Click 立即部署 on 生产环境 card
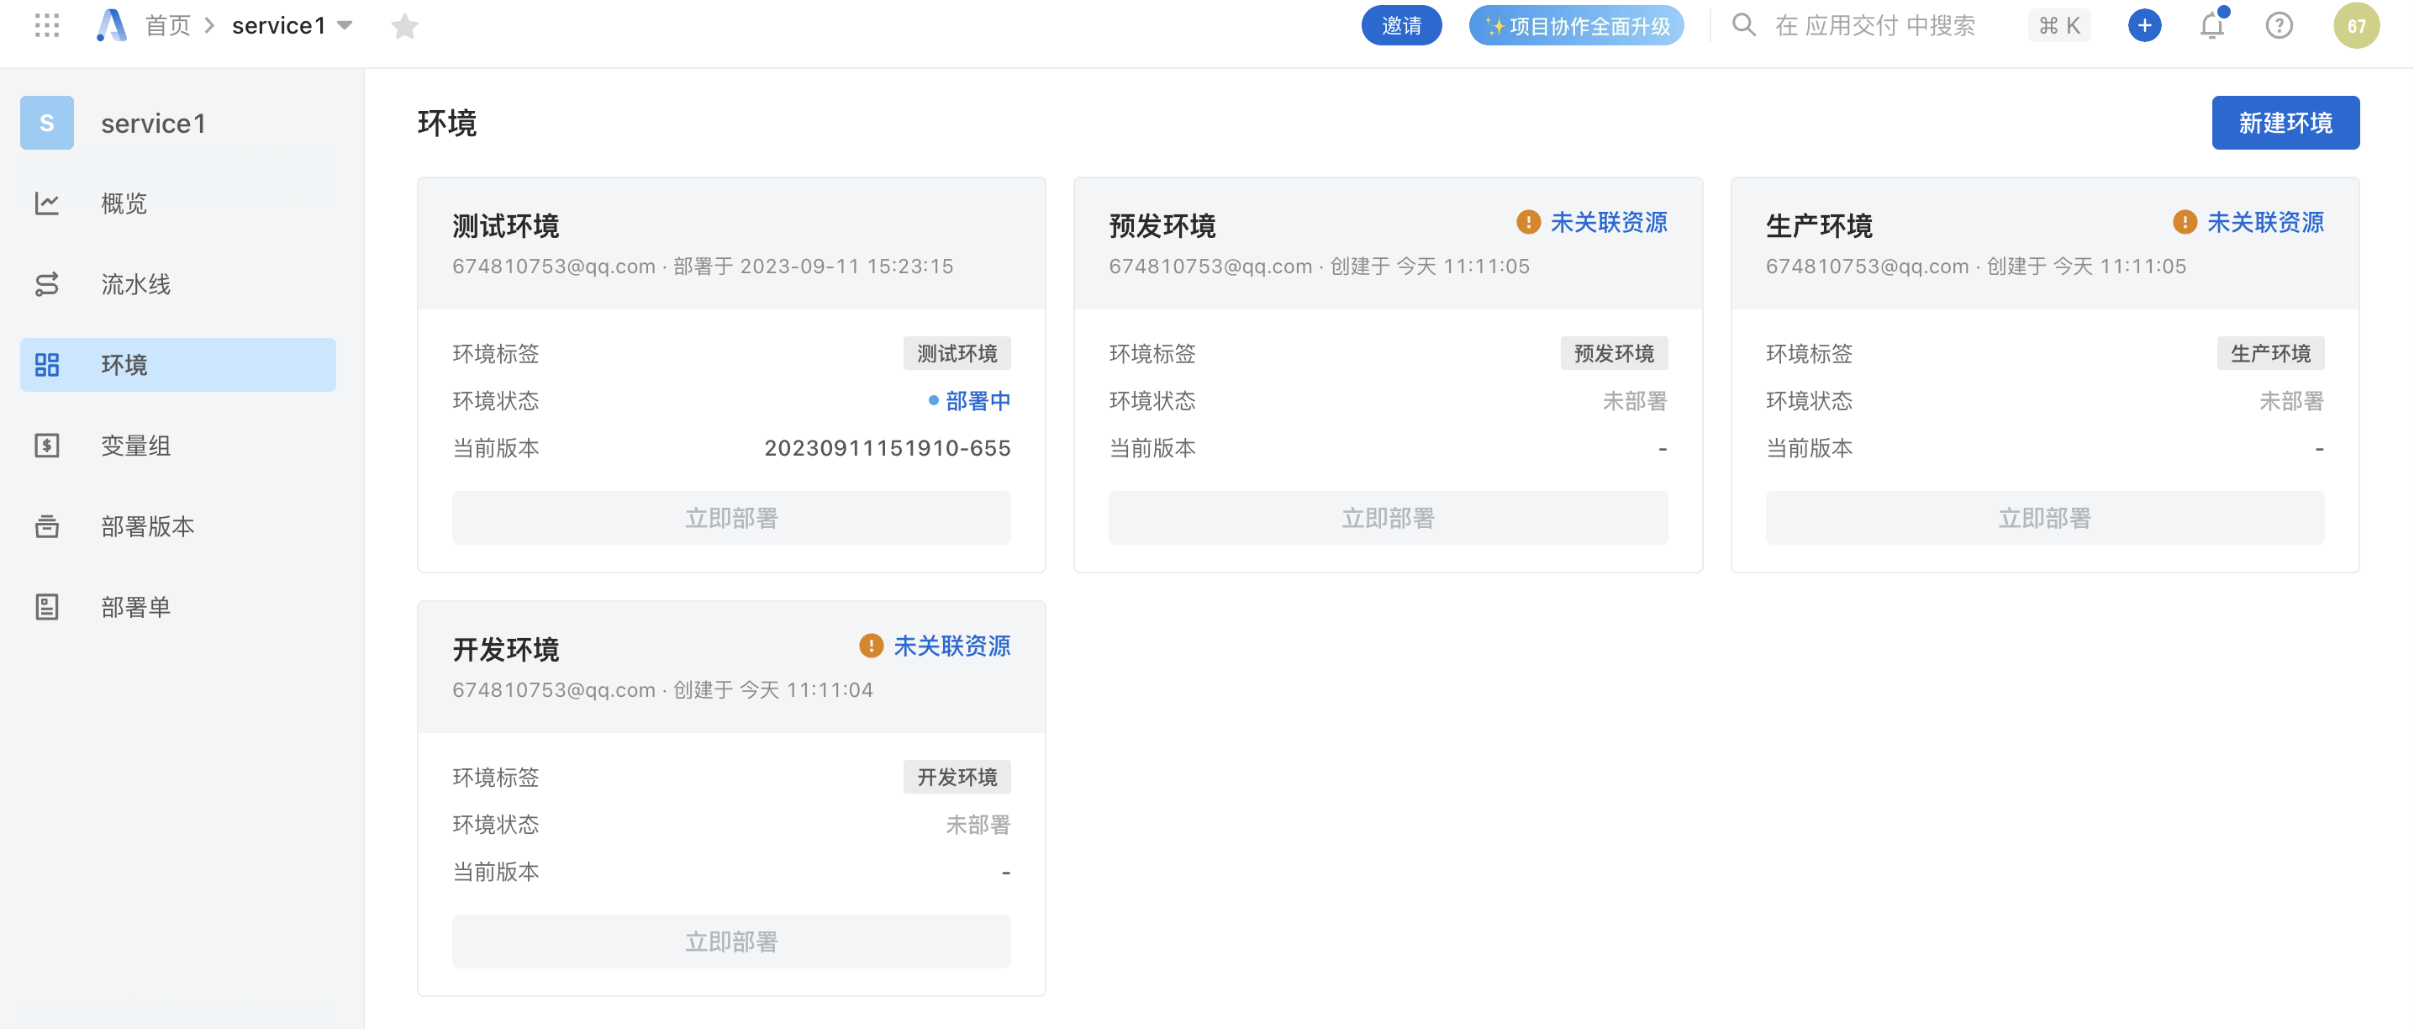The width and height of the screenshot is (2414, 1029). point(2045,518)
